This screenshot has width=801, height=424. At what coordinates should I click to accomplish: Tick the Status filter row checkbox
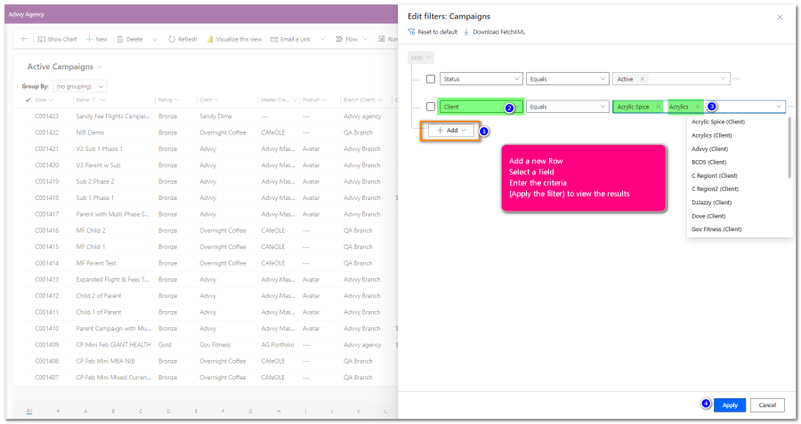point(431,79)
